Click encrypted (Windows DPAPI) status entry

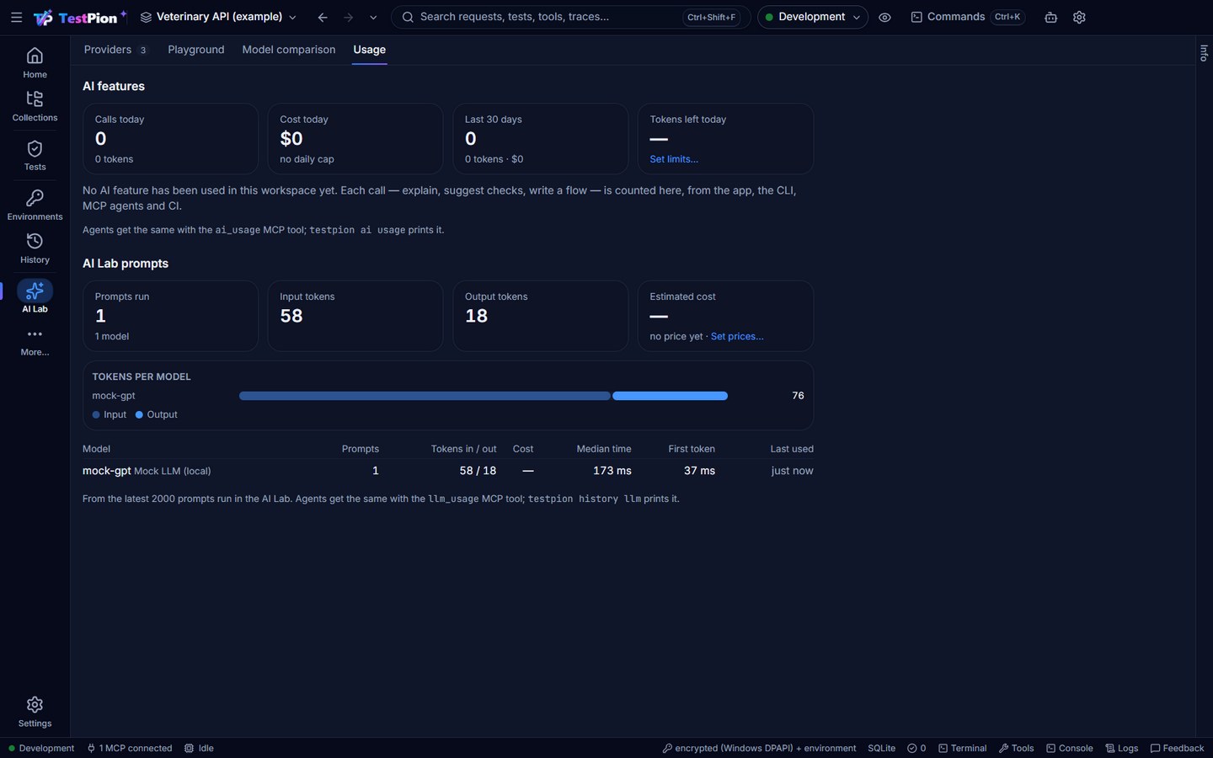tap(759, 748)
